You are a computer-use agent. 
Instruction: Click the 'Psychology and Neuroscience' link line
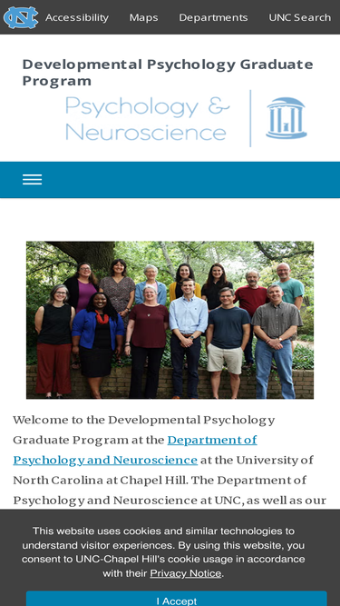click(105, 461)
